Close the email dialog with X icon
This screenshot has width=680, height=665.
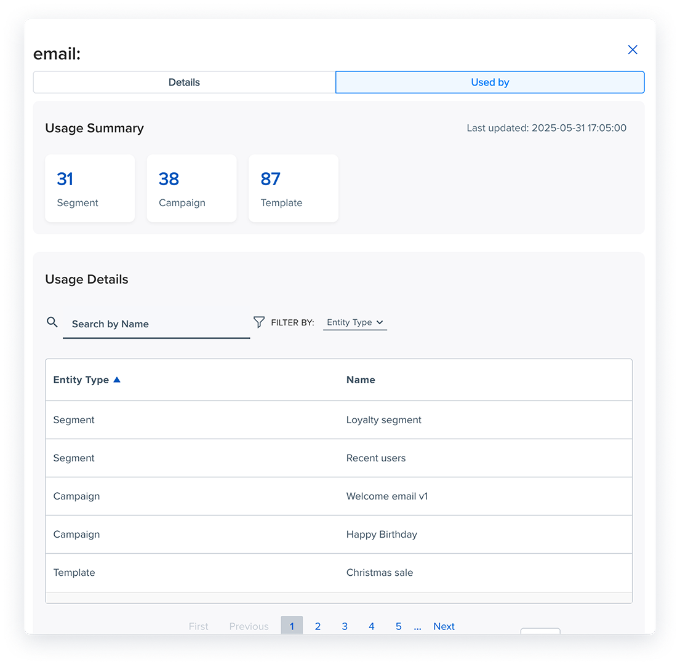632,50
